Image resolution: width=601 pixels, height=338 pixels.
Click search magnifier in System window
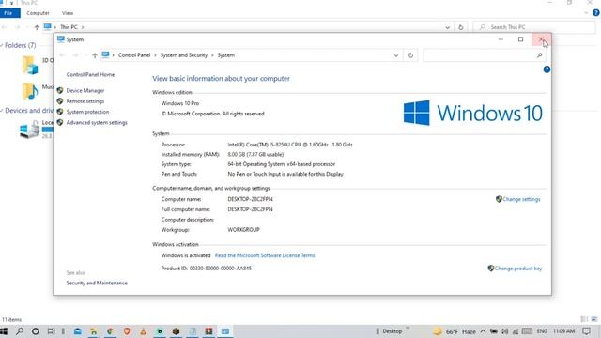pyautogui.click(x=539, y=55)
